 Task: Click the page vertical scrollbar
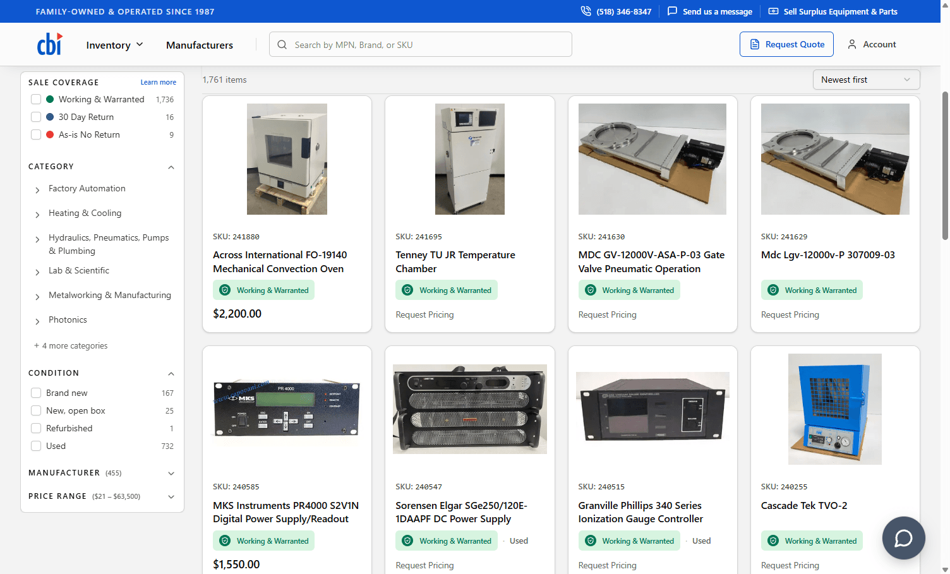(x=945, y=165)
